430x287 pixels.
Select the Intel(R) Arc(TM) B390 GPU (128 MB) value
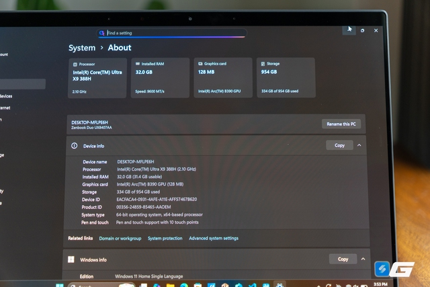[150, 184]
